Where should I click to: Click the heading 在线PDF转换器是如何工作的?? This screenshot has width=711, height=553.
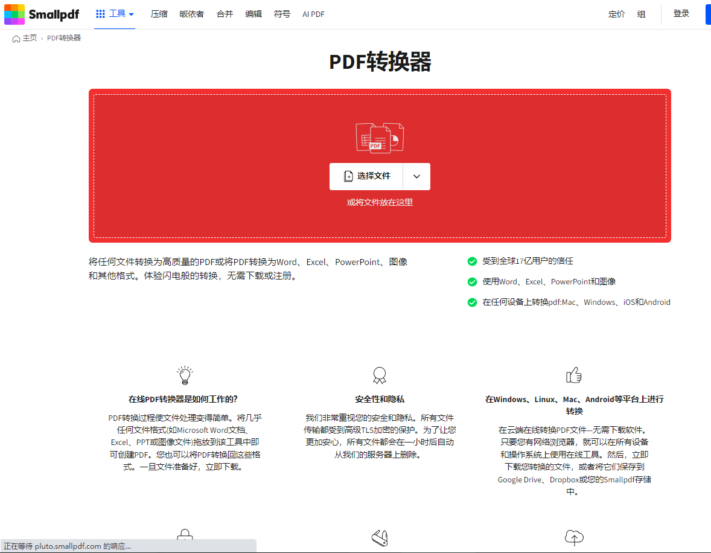pos(183,399)
